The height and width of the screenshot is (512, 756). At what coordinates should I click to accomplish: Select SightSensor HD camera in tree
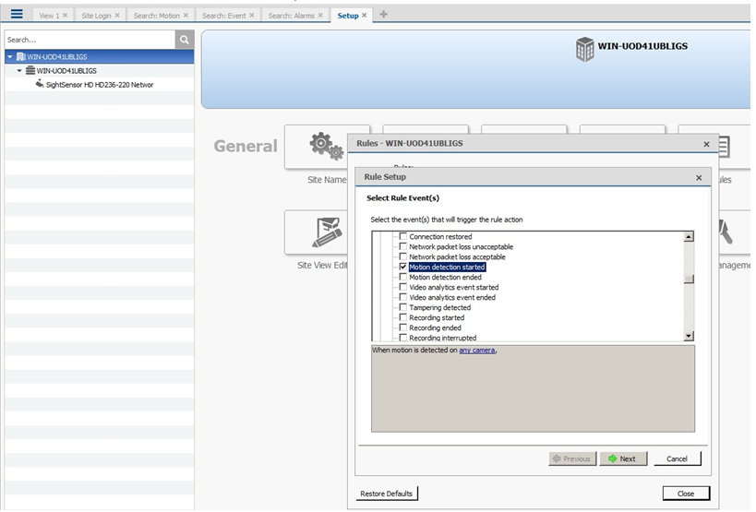point(100,85)
